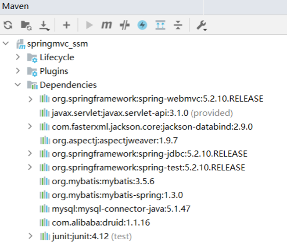Generate sources and update folders icon
The image size is (287, 245).
(x=26, y=25)
